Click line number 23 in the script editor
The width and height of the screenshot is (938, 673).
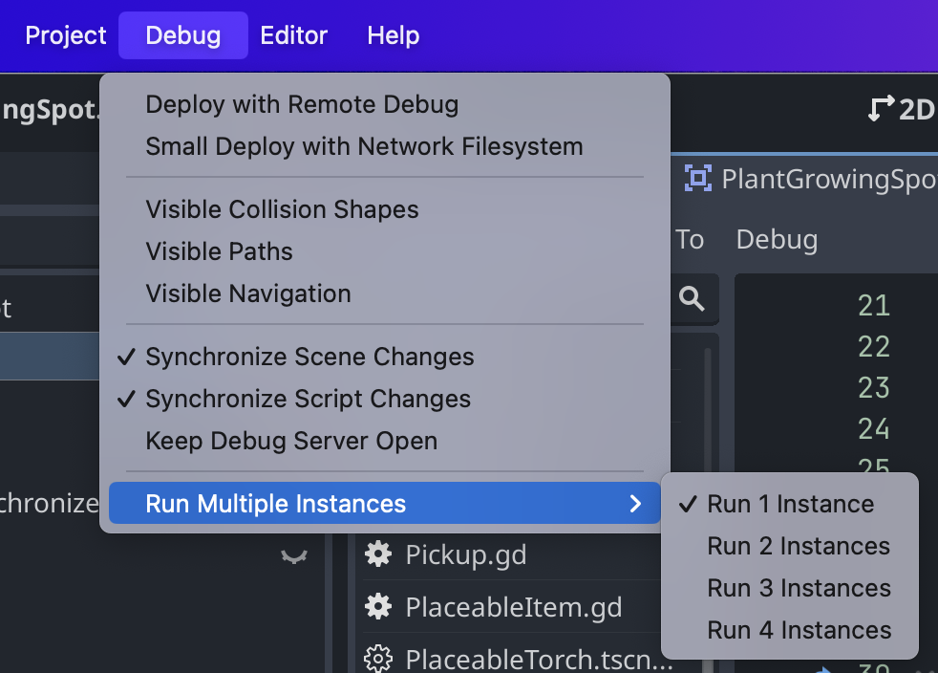873,388
